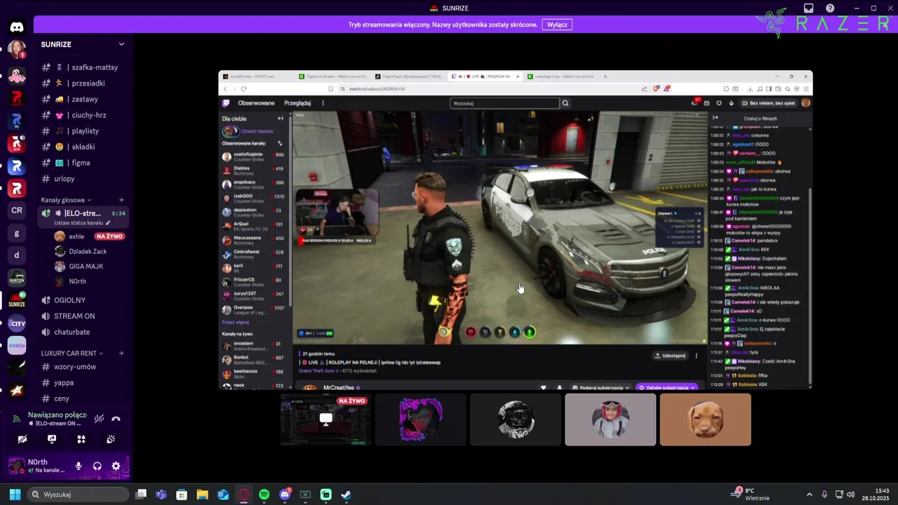898x505 pixels.
Task: Deafen audio with the headphones icon
Action: [x=98, y=466]
